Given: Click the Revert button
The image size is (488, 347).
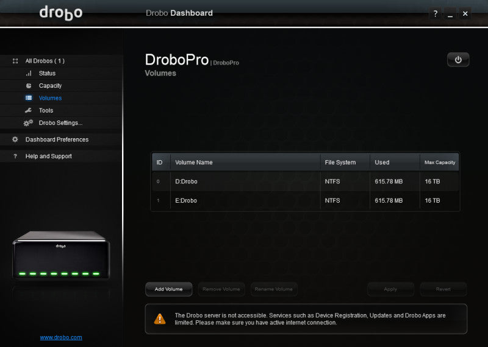Looking at the screenshot, I should (x=443, y=289).
